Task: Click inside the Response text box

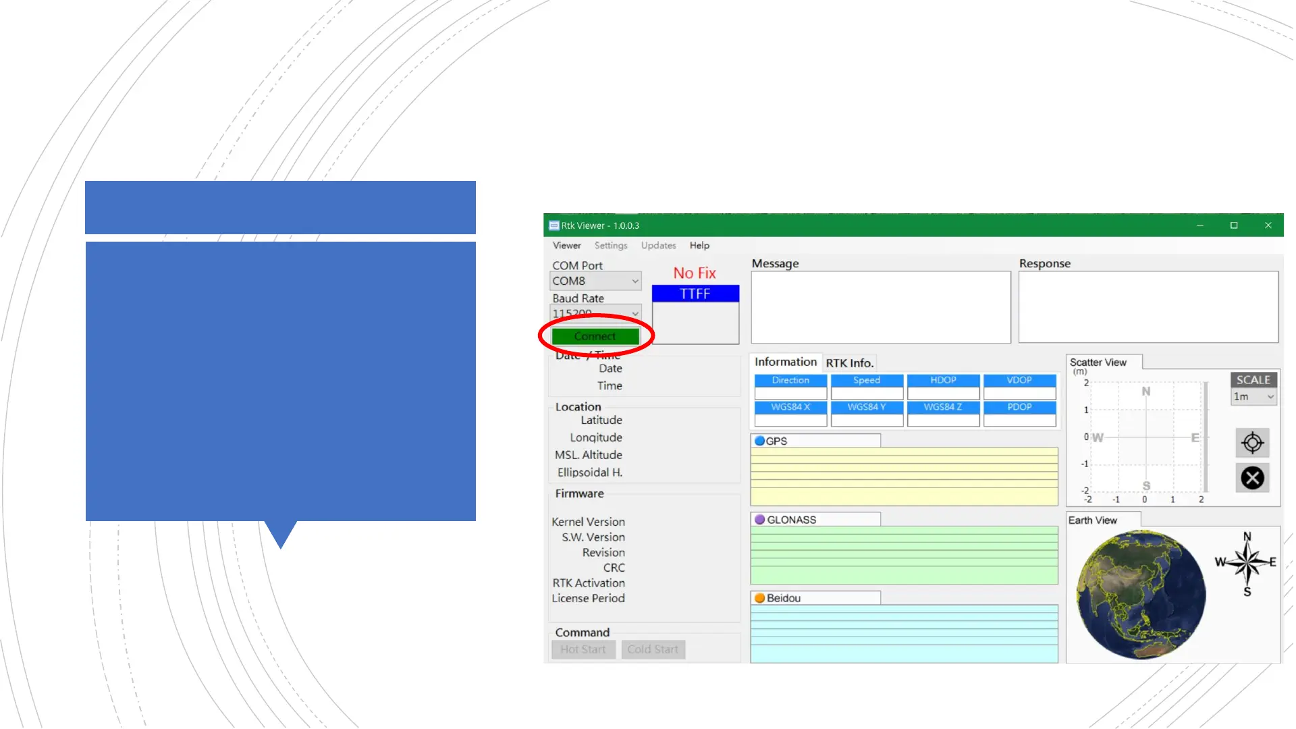Action: pos(1148,307)
